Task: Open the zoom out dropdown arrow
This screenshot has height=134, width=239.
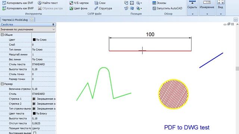Action: point(141,3)
